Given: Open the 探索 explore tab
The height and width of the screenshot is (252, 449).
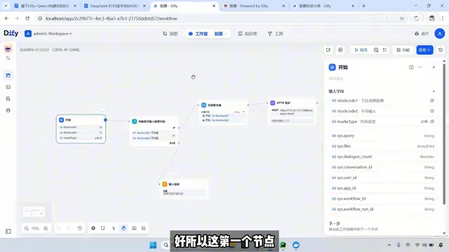Looking at the screenshot, I should (x=170, y=34).
